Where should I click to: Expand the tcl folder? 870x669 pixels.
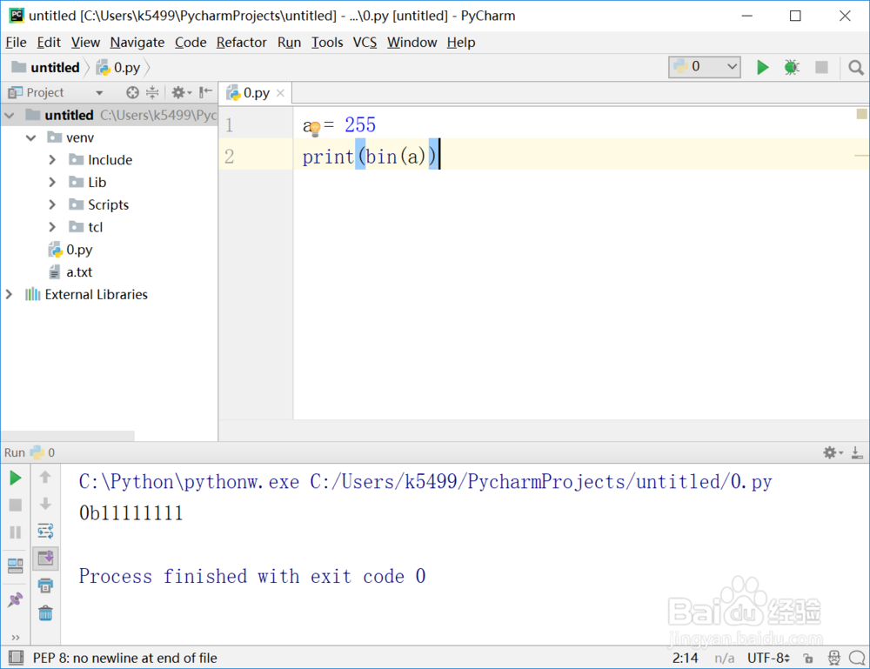click(x=52, y=227)
